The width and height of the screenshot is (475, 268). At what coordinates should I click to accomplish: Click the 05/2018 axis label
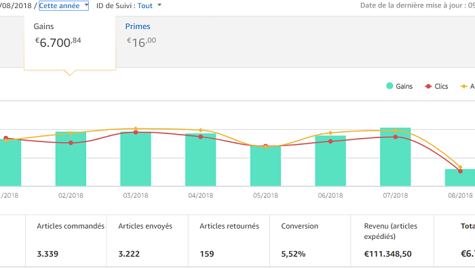(265, 196)
